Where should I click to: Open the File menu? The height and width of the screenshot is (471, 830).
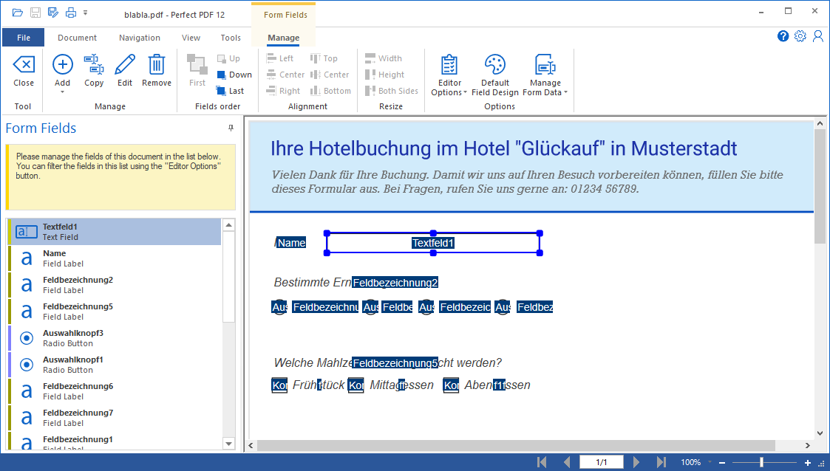pos(23,37)
